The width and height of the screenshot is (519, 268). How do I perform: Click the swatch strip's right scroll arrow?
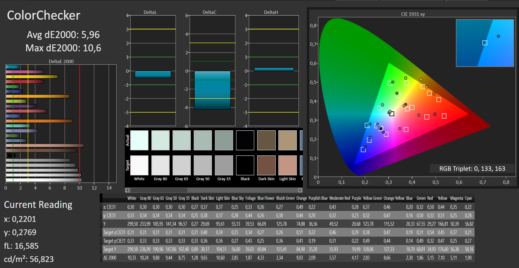pos(300,190)
